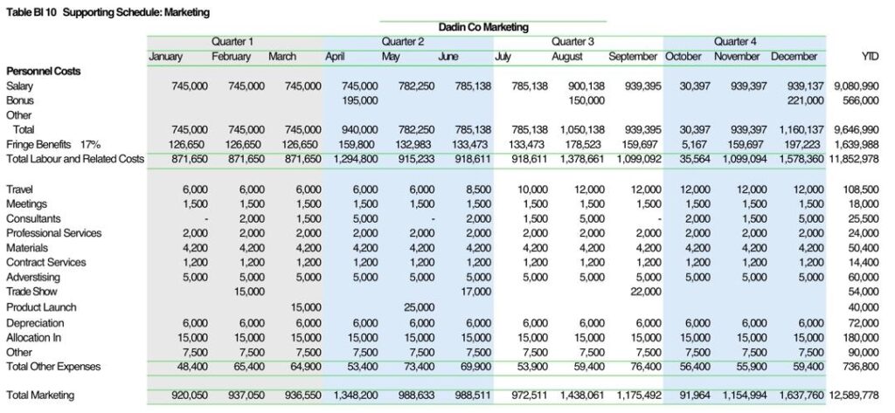
Task: Select the 'Total Other Expenses' row label
Action: point(53,367)
